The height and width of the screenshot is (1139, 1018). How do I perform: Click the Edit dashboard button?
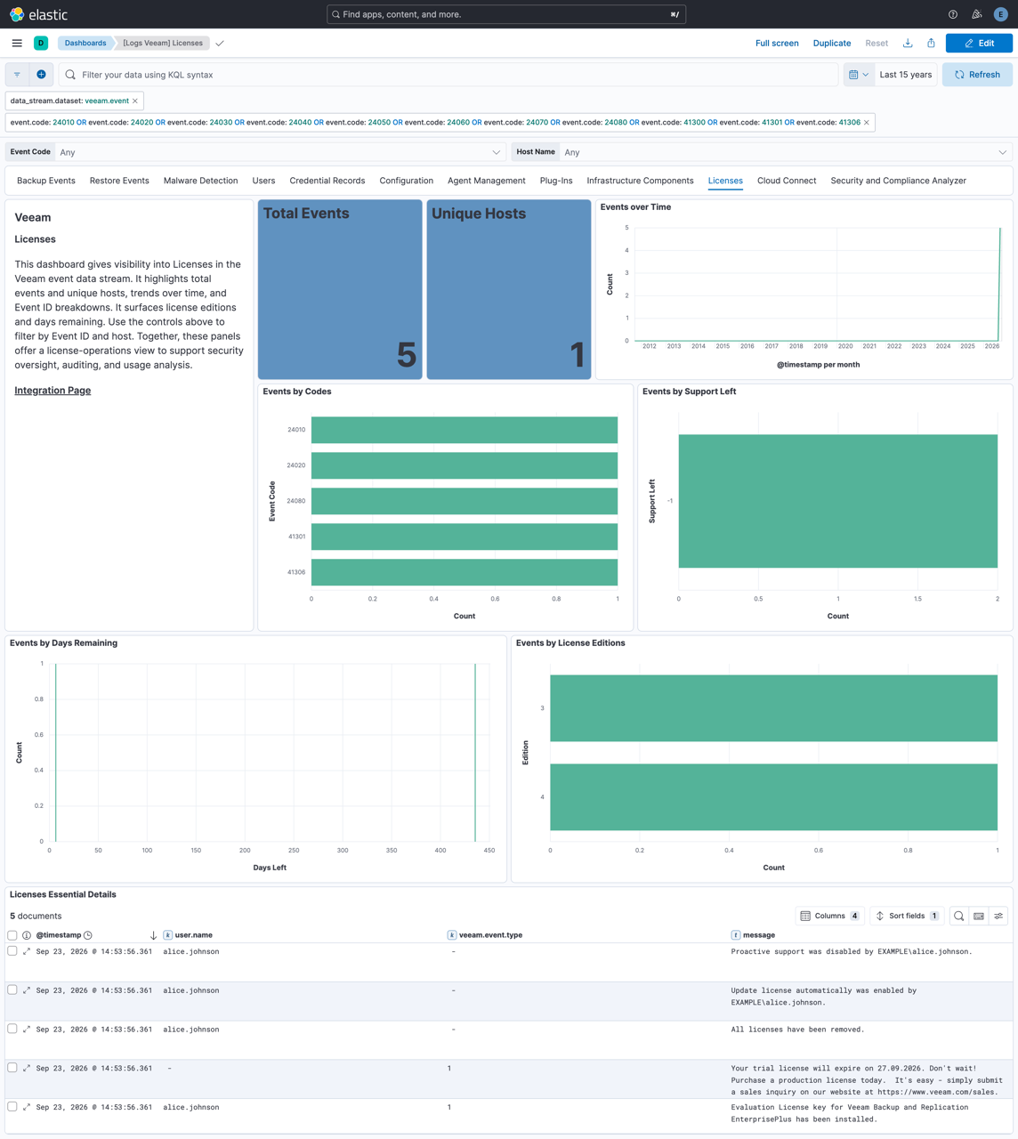[979, 43]
